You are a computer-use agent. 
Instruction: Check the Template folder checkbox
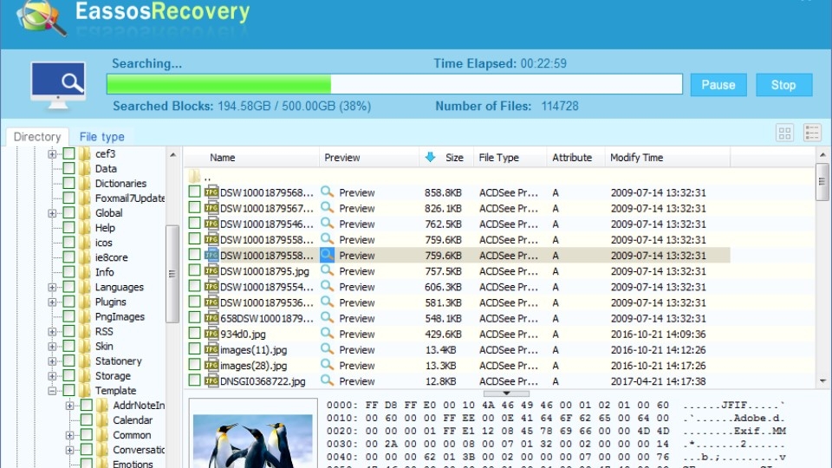tap(69, 391)
